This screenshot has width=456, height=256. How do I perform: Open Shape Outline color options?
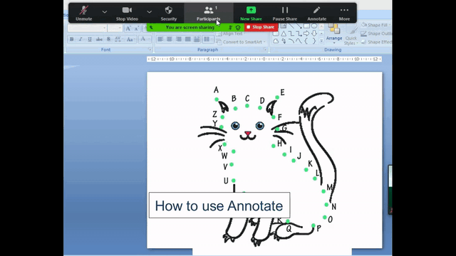pos(375,33)
